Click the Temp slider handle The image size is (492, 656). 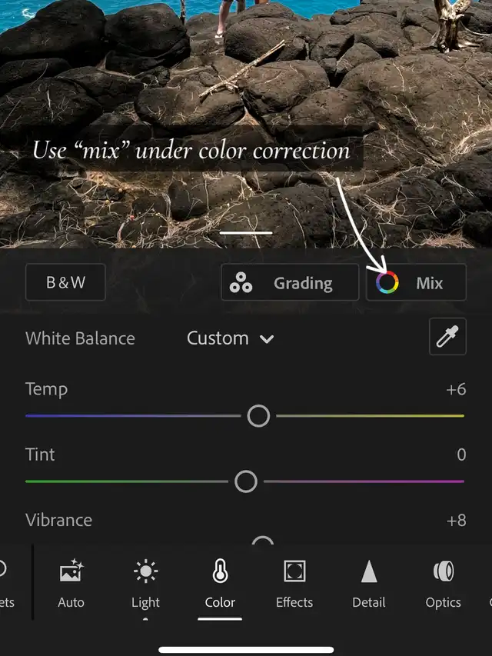point(258,416)
